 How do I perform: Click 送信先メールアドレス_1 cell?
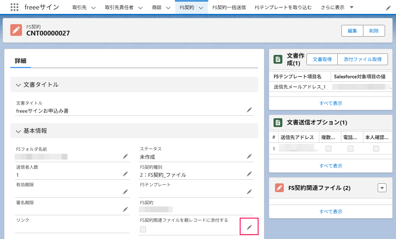coord(300,87)
